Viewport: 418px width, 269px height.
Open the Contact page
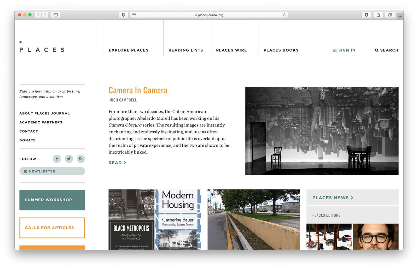[x=29, y=131]
